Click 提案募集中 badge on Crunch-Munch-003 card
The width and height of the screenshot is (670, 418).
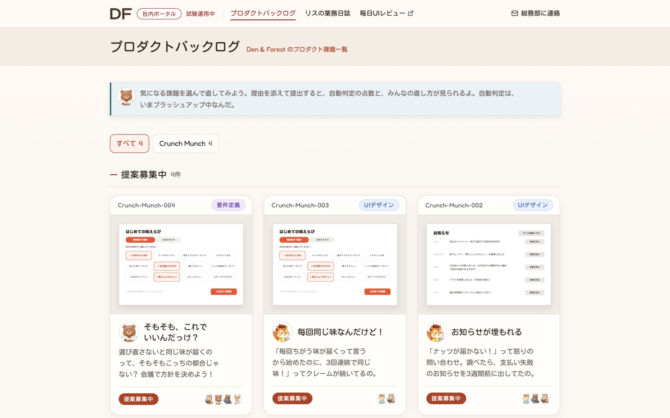pyautogui.click(x=292, y=398)
